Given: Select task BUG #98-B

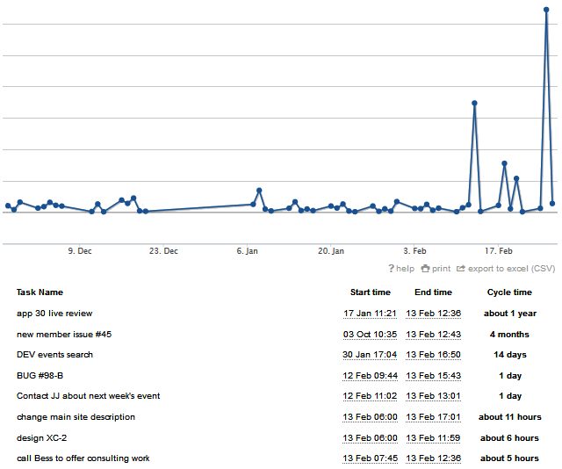Looking at the screenshot, I should tap(40, 376).
